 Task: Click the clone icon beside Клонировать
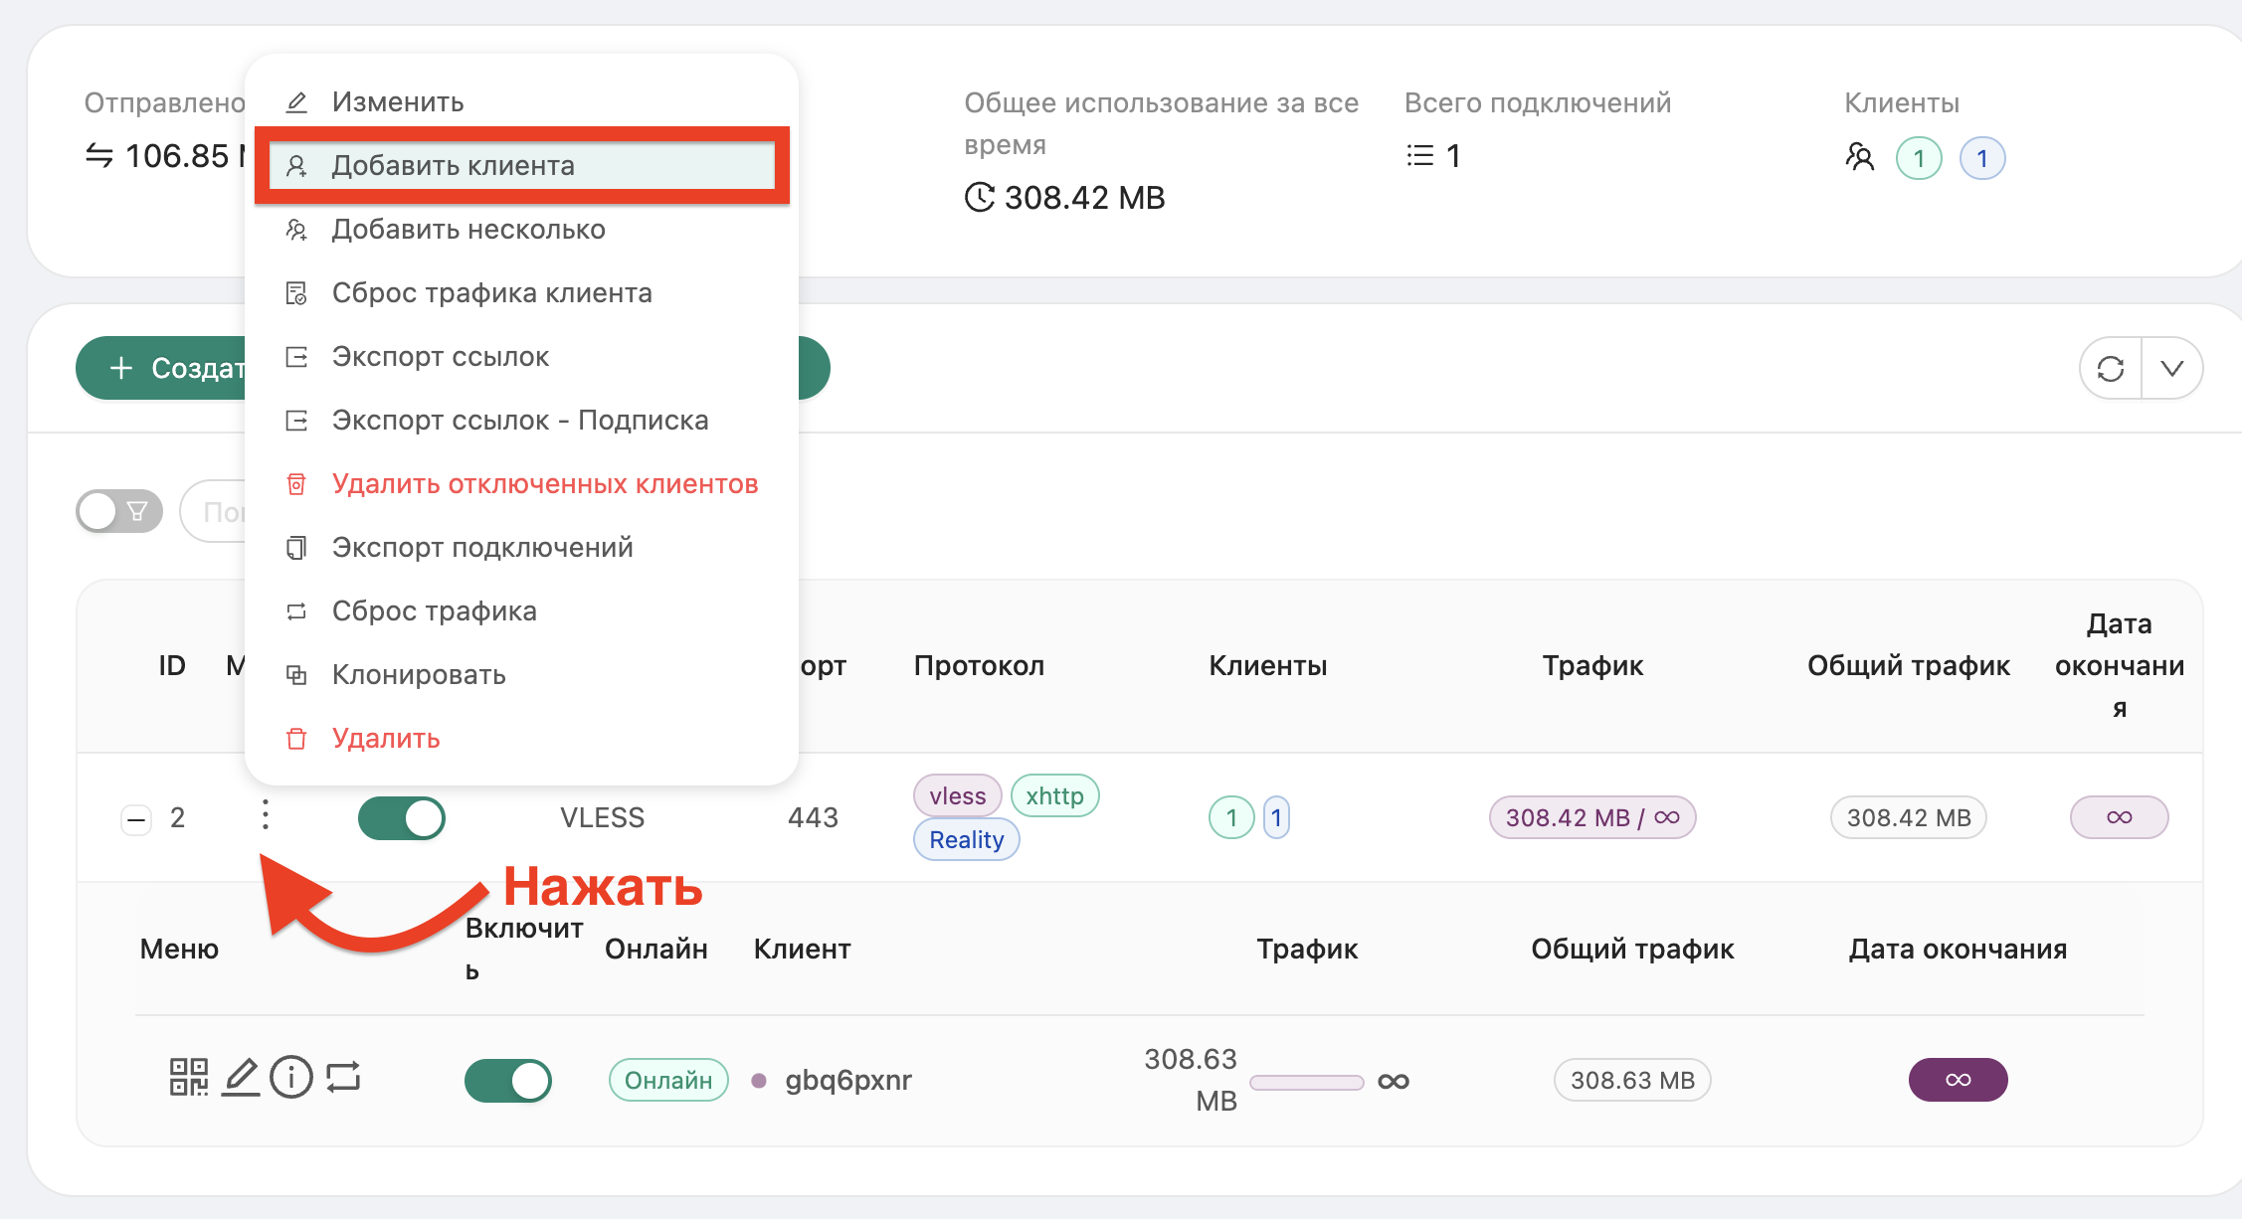point(295,674)
